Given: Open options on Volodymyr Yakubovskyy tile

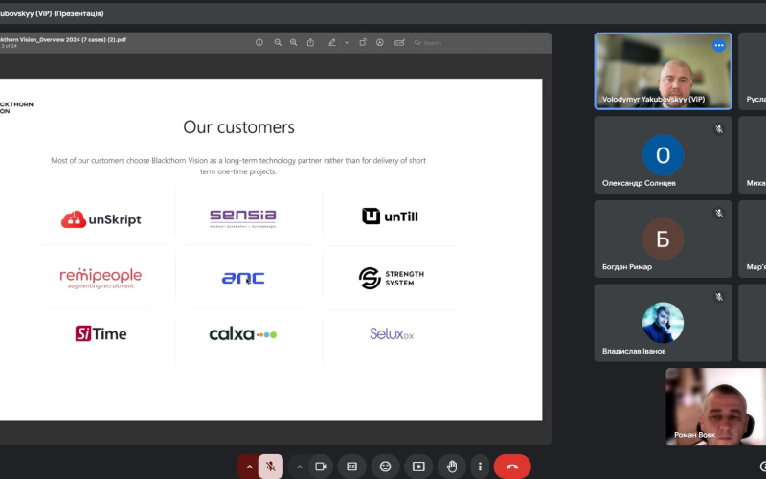Looking at the screenshot, I should [x=719, y=45].
